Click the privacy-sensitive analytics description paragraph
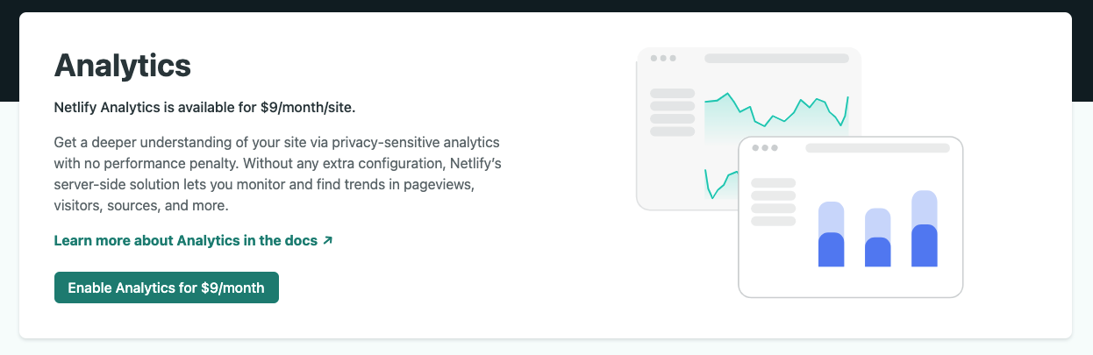The width and height of the screenshot is (1093, 355). (277, 174)
